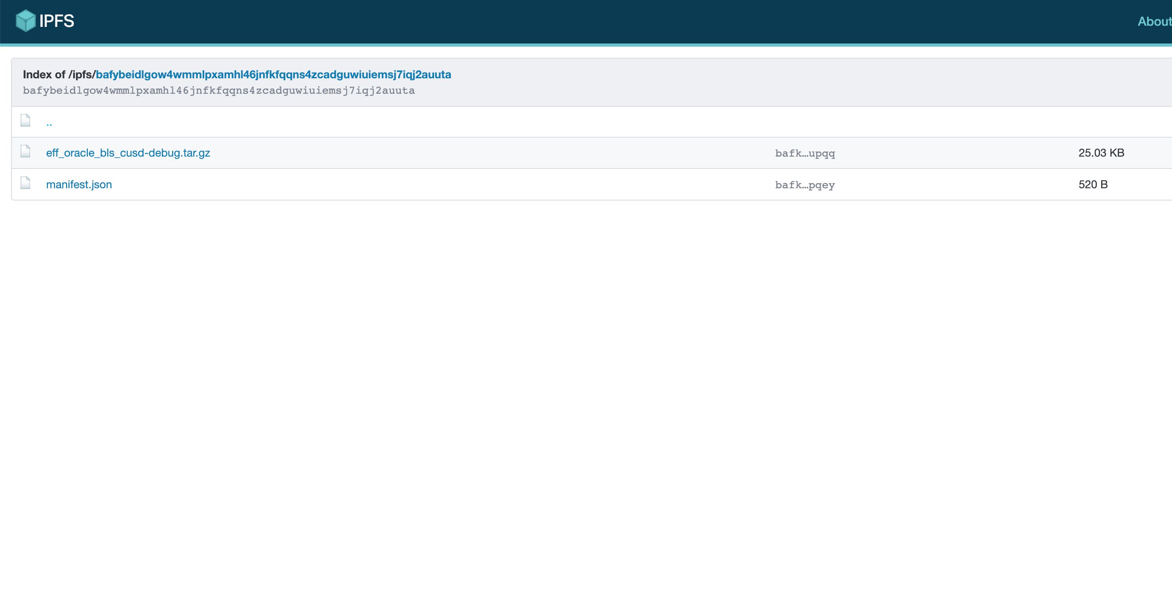Click the bafk…upqq hash link
Image resolution: width=1172 pixels, height=594 pixels.
[805, 153]
